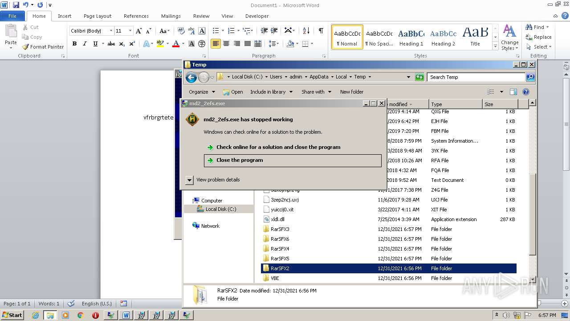Click the Save icon in Quick Access Toolbar
Viewport: 570px width, 321px height.
[x=16, y=5]
